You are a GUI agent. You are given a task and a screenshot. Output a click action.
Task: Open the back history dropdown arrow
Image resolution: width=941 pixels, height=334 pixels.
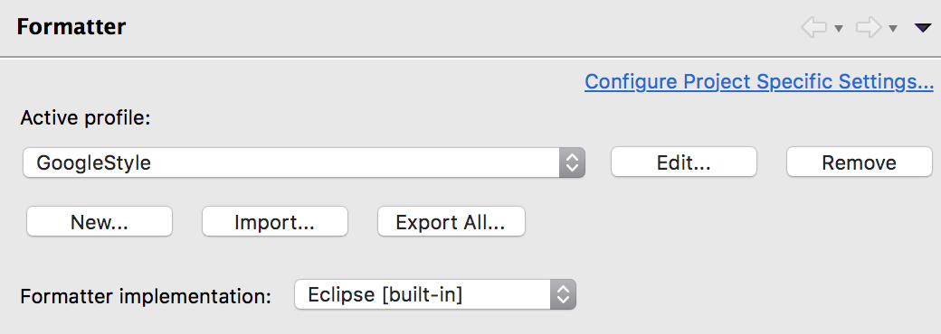click(839, 28)
